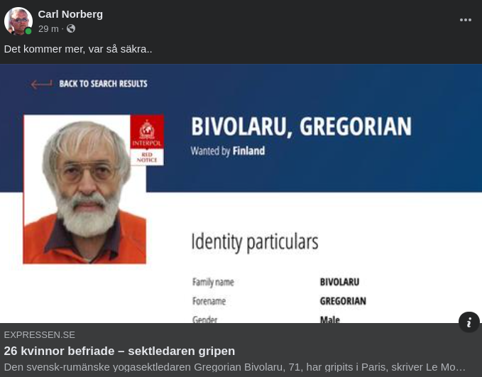The height and width of the screenshot is (377, 482).
Task: Click the Wanted by Finland text
Action: [228, 151]
